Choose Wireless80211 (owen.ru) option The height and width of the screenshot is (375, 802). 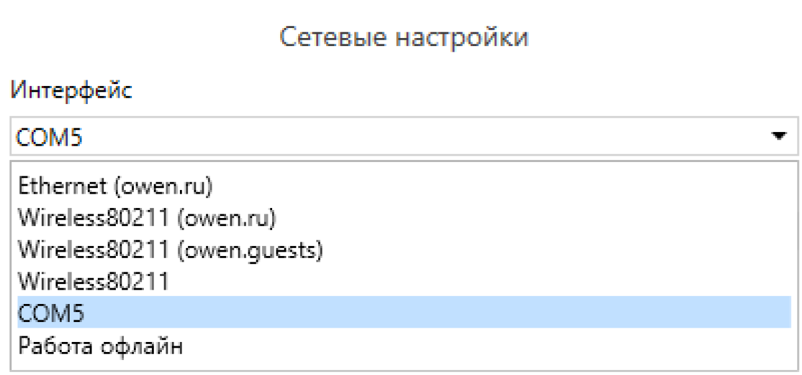[x=147, y=218]
